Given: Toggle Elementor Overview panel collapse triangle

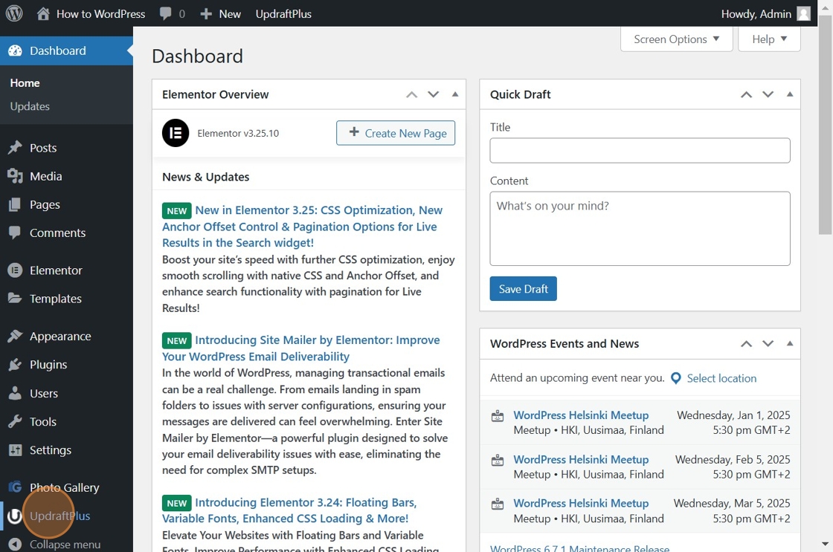Looking at the screenshot, I should point(454,94).
